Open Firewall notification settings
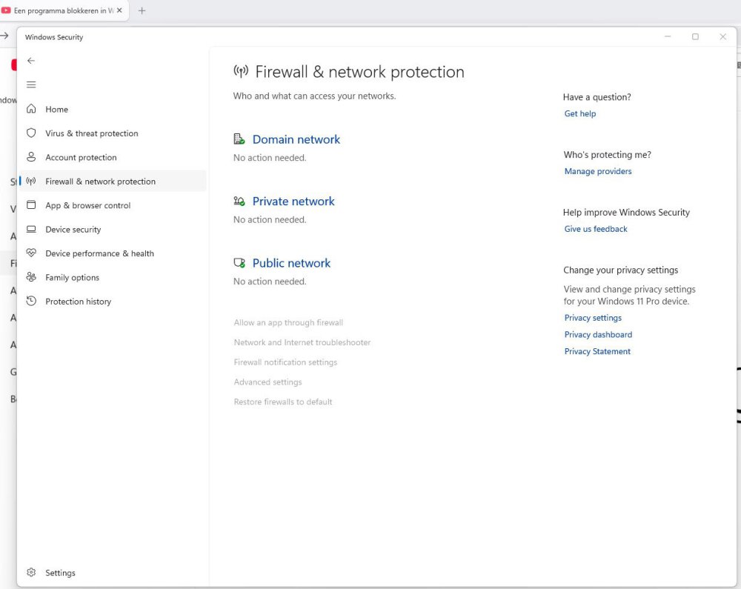 [285, 362]
